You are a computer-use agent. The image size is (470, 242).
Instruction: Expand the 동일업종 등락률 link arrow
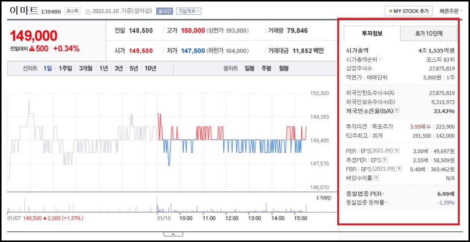387,203
